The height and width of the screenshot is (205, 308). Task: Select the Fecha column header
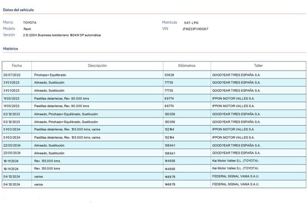coord(17,66)
